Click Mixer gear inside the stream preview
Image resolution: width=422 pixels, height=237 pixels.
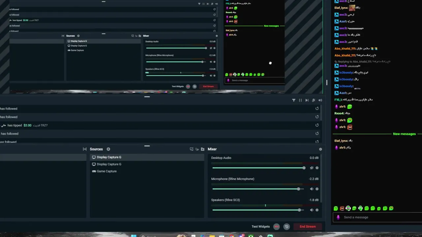(217, 36)
